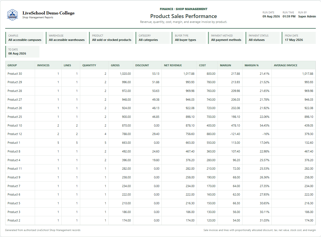Select the Product 2 row name
321x237 pixels.
pyautogui.click(x=14, y=220)
